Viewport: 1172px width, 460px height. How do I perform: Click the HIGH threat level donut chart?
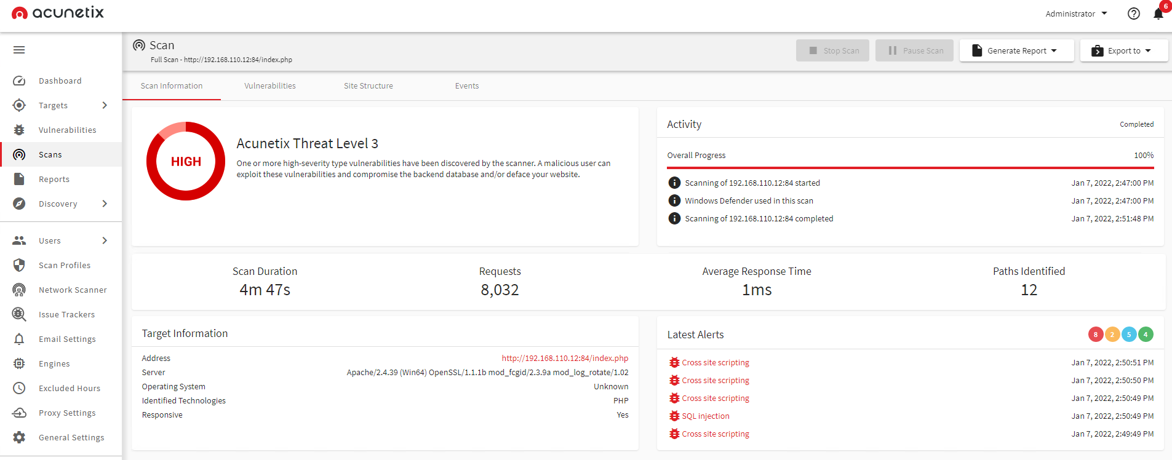click(186, 161)
